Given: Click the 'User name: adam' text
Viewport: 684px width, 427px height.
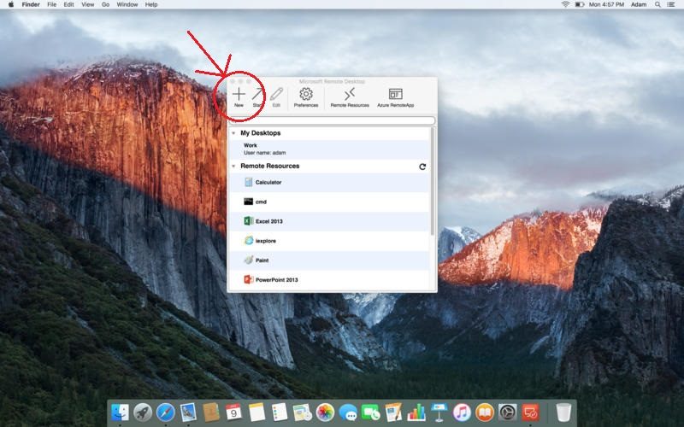Looking at the screenshot, I should click(x=265, y=153).
